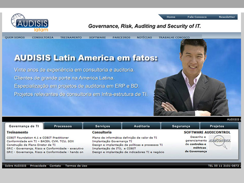Viewport: 244px width, 183px height.
Task: Click the Treinamento section heading
Action: [17, 132]
